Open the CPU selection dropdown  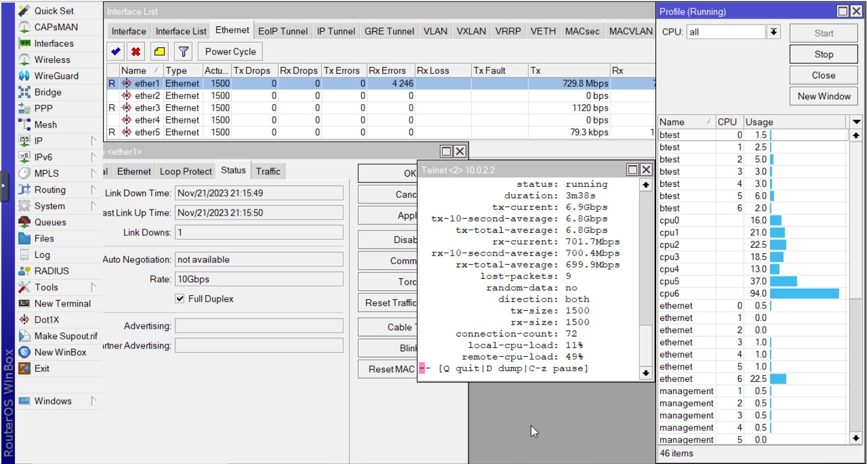pos(774,32)
